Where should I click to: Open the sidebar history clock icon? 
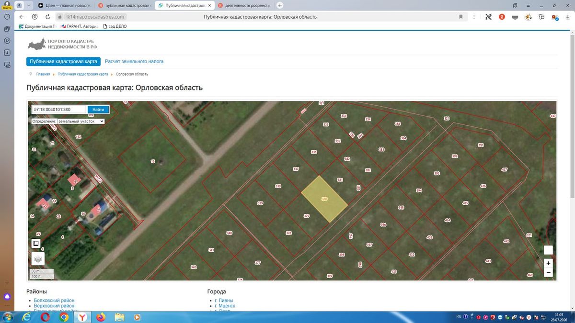(x=7, y=17)
